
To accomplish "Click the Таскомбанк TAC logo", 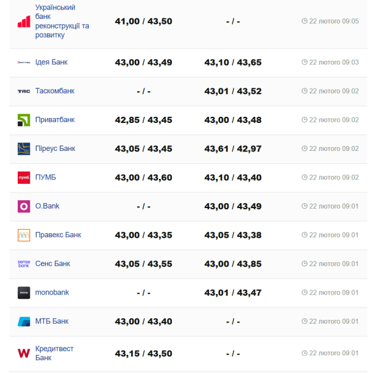I will (x=24, y=91).
